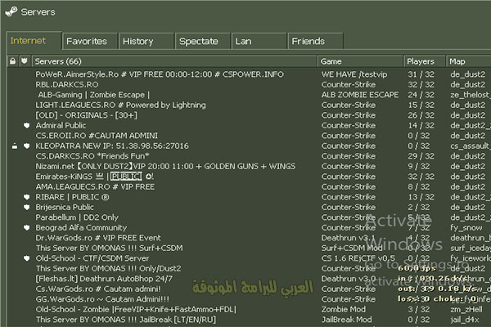Click the ze_thelost map cell
Viewport: 491px width, 327px height.
[471, 95]
